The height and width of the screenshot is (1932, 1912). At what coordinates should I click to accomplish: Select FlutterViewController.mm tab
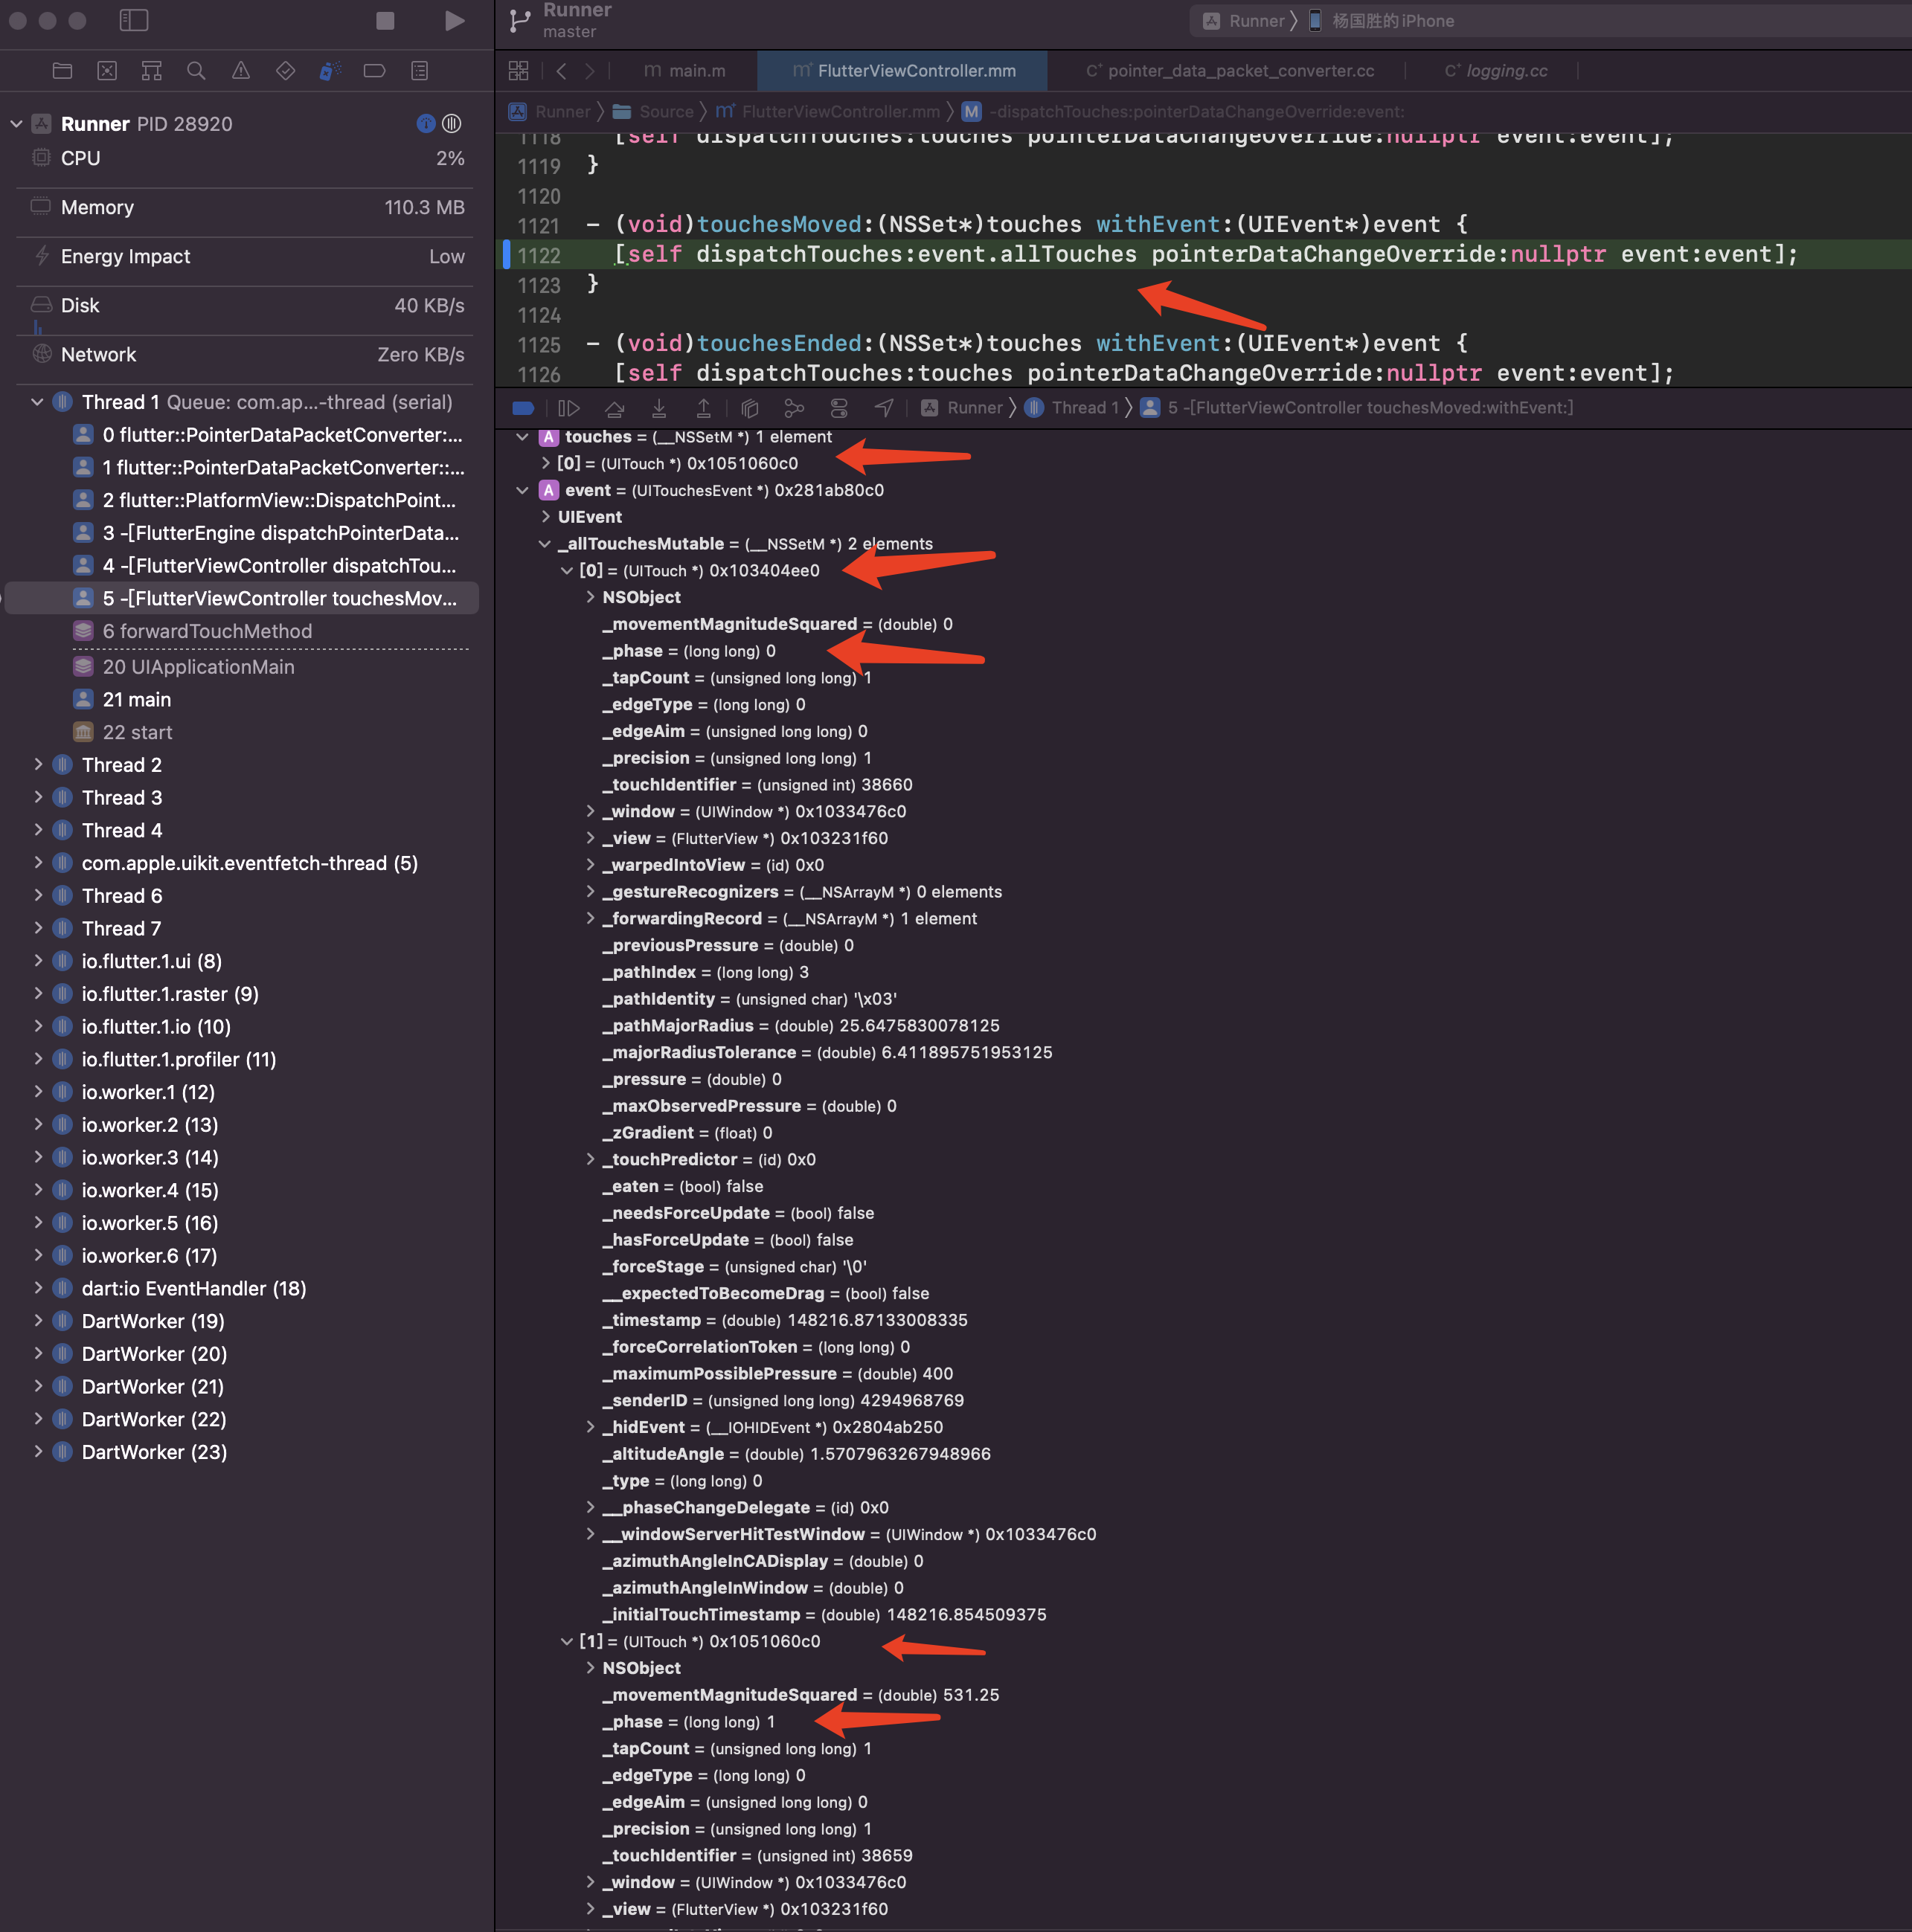point(903,70)
